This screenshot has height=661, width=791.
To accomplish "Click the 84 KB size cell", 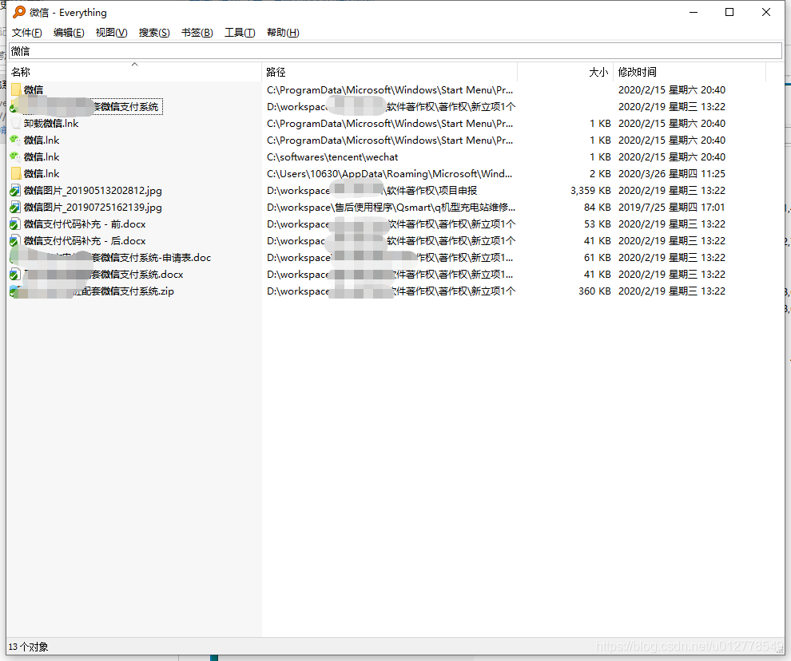I will 598,208.
